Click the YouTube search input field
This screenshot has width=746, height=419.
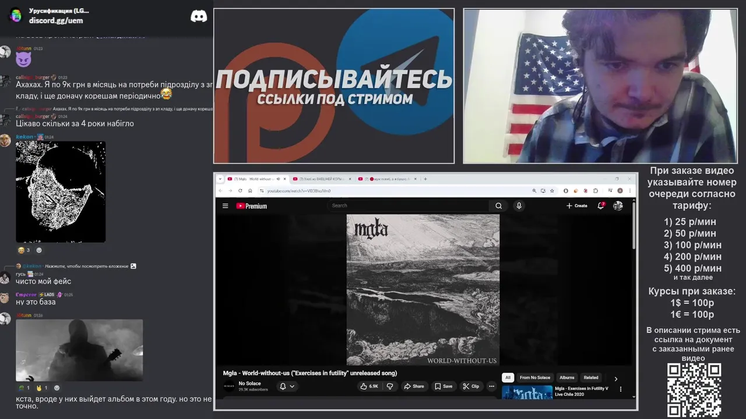pyautogui.click(x=408, y=205)
